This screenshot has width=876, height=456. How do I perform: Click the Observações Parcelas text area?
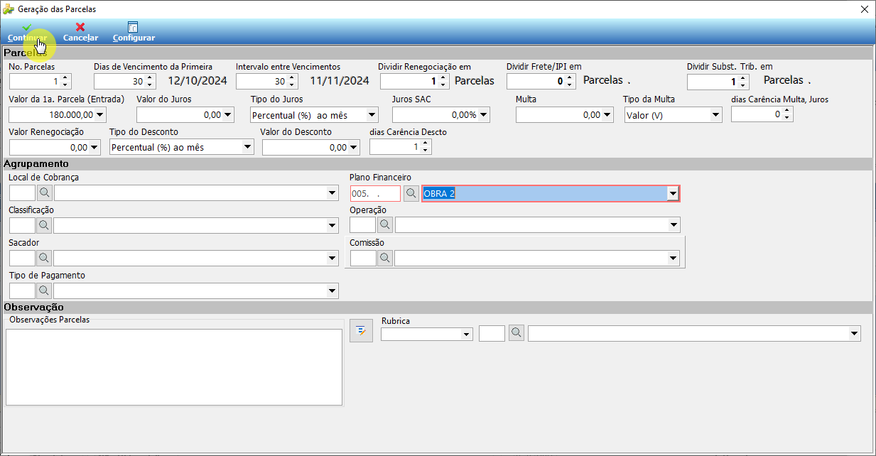[x=174, y=367]
